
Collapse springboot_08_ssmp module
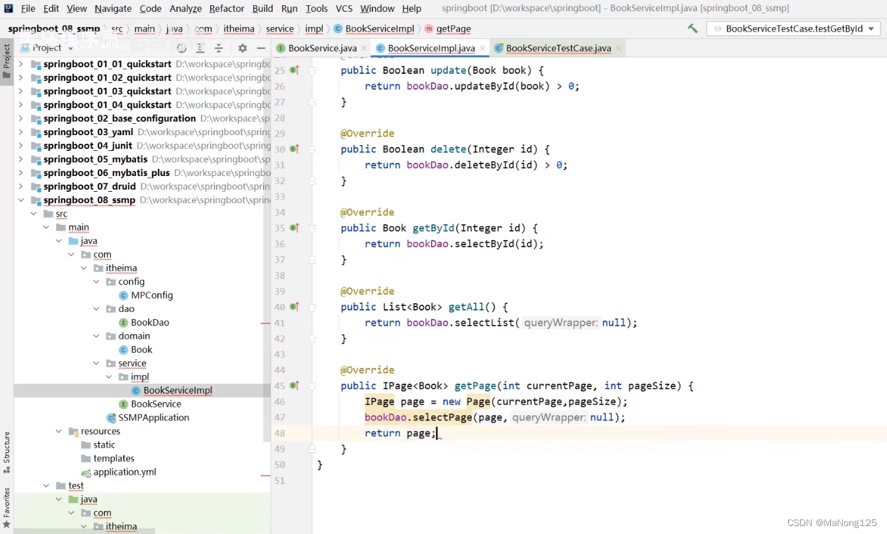point(20,200)
